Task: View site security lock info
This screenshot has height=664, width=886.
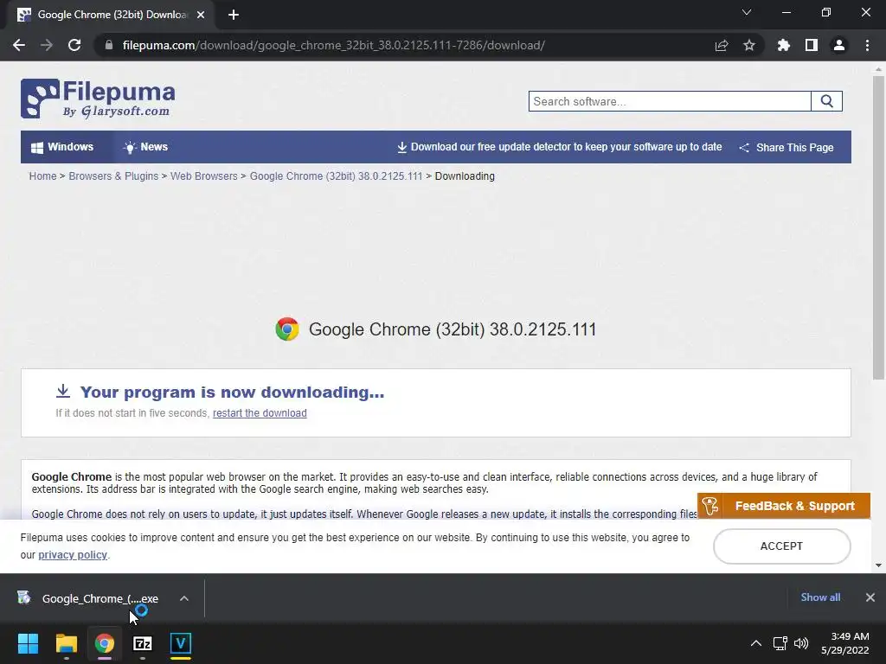Action: (109, 45)
